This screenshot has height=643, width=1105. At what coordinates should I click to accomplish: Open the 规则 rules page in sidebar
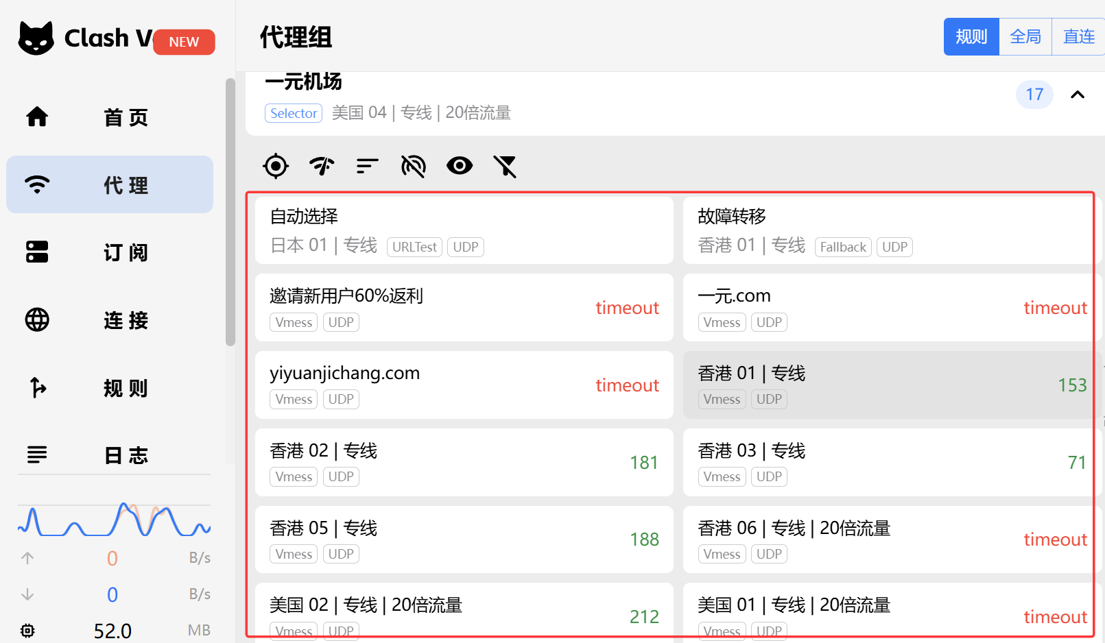pos(110,388)
